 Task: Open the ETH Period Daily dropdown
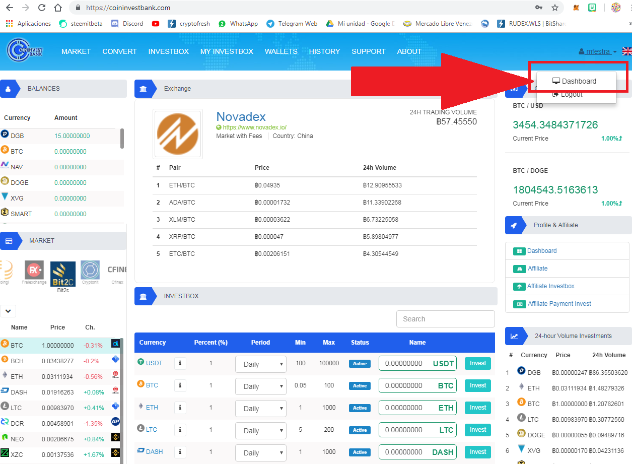click(260, 409)
